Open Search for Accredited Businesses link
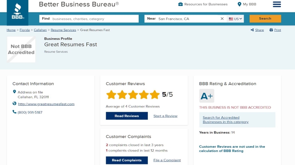Viewport: 295px width, 165px height. (226, 120)
